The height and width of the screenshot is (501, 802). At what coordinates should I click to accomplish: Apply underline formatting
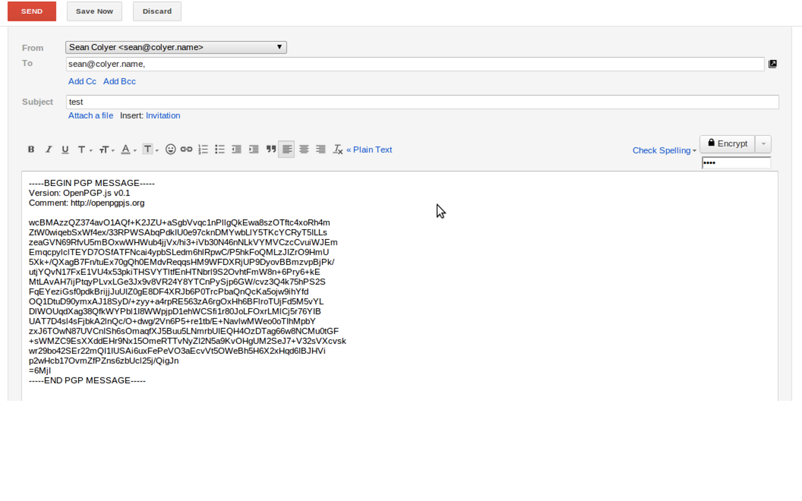tap(65, 149)
